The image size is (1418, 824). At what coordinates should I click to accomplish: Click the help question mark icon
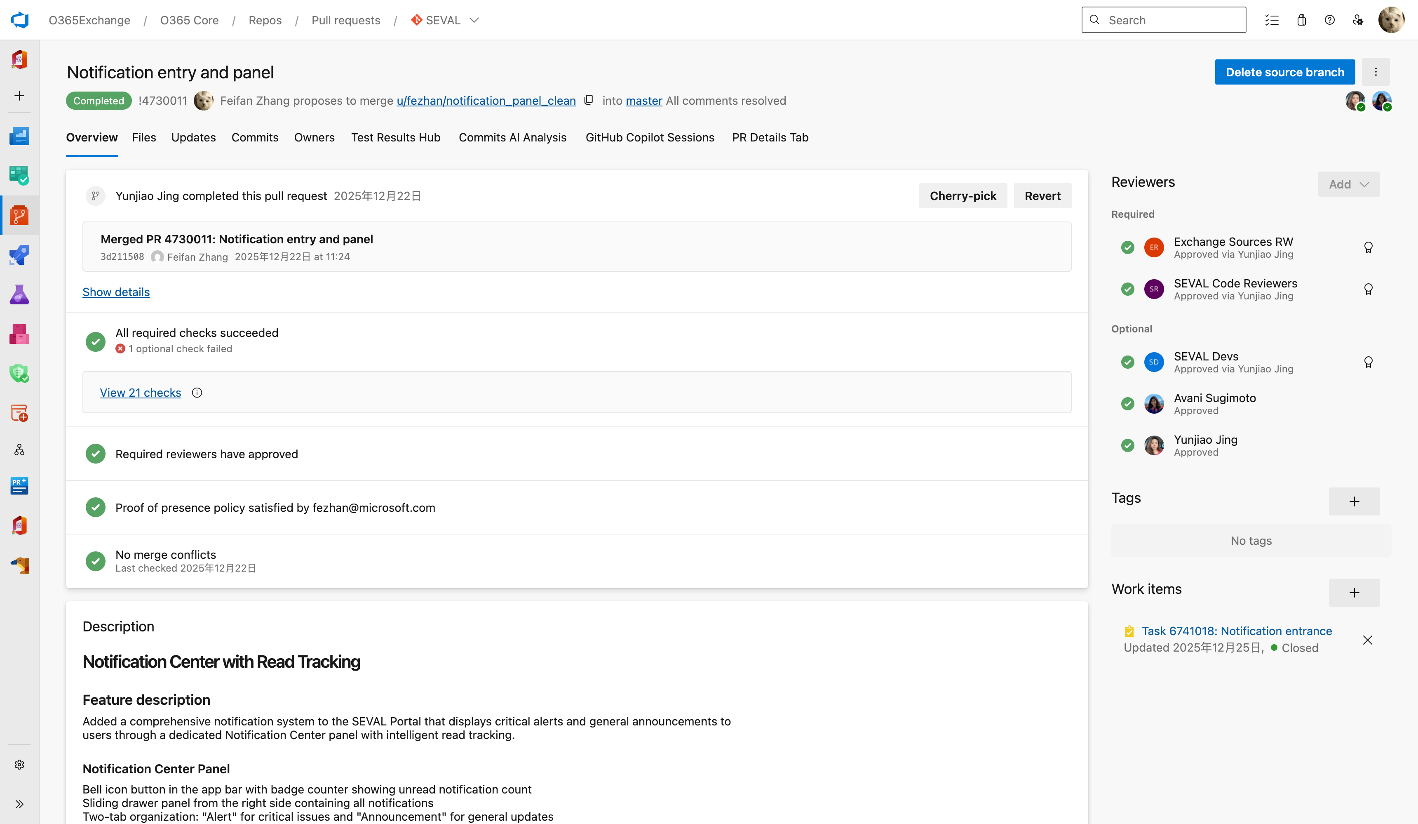click(x=1330, y=20)
